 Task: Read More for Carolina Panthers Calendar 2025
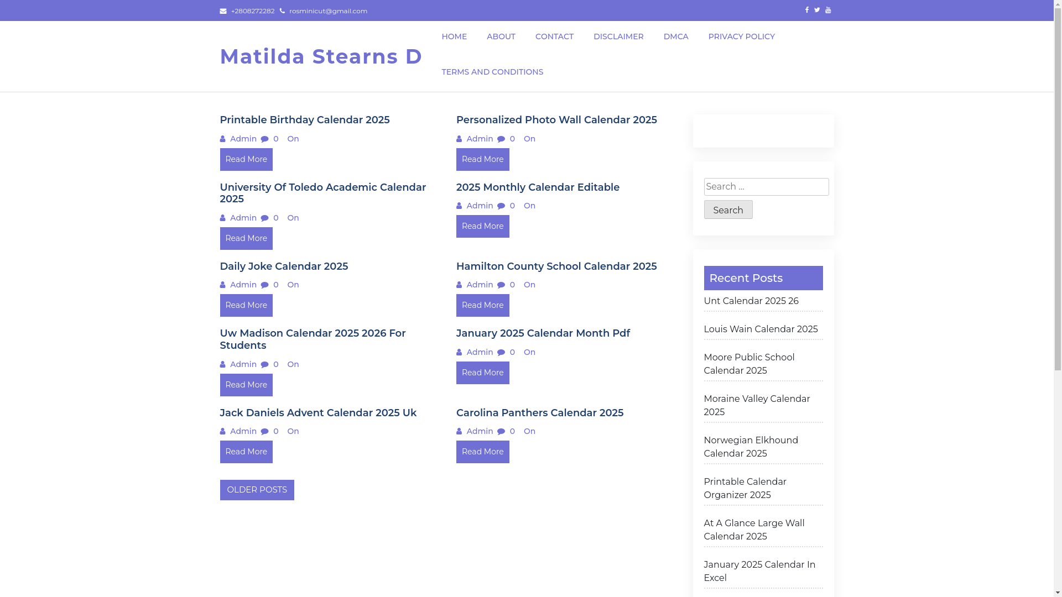coord(483,452)
